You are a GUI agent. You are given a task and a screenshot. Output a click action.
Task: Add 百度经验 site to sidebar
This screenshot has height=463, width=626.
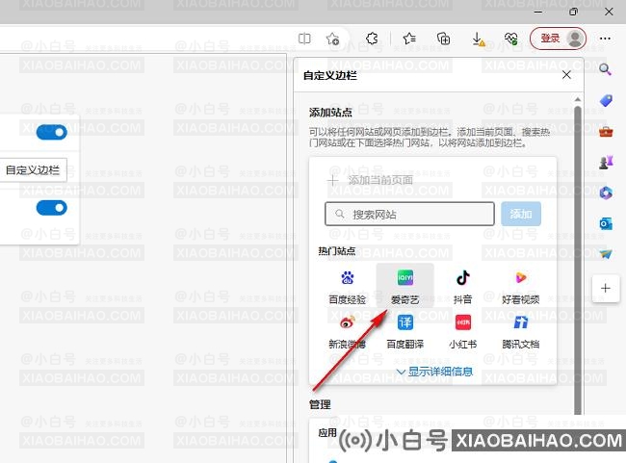click(347, 286)
